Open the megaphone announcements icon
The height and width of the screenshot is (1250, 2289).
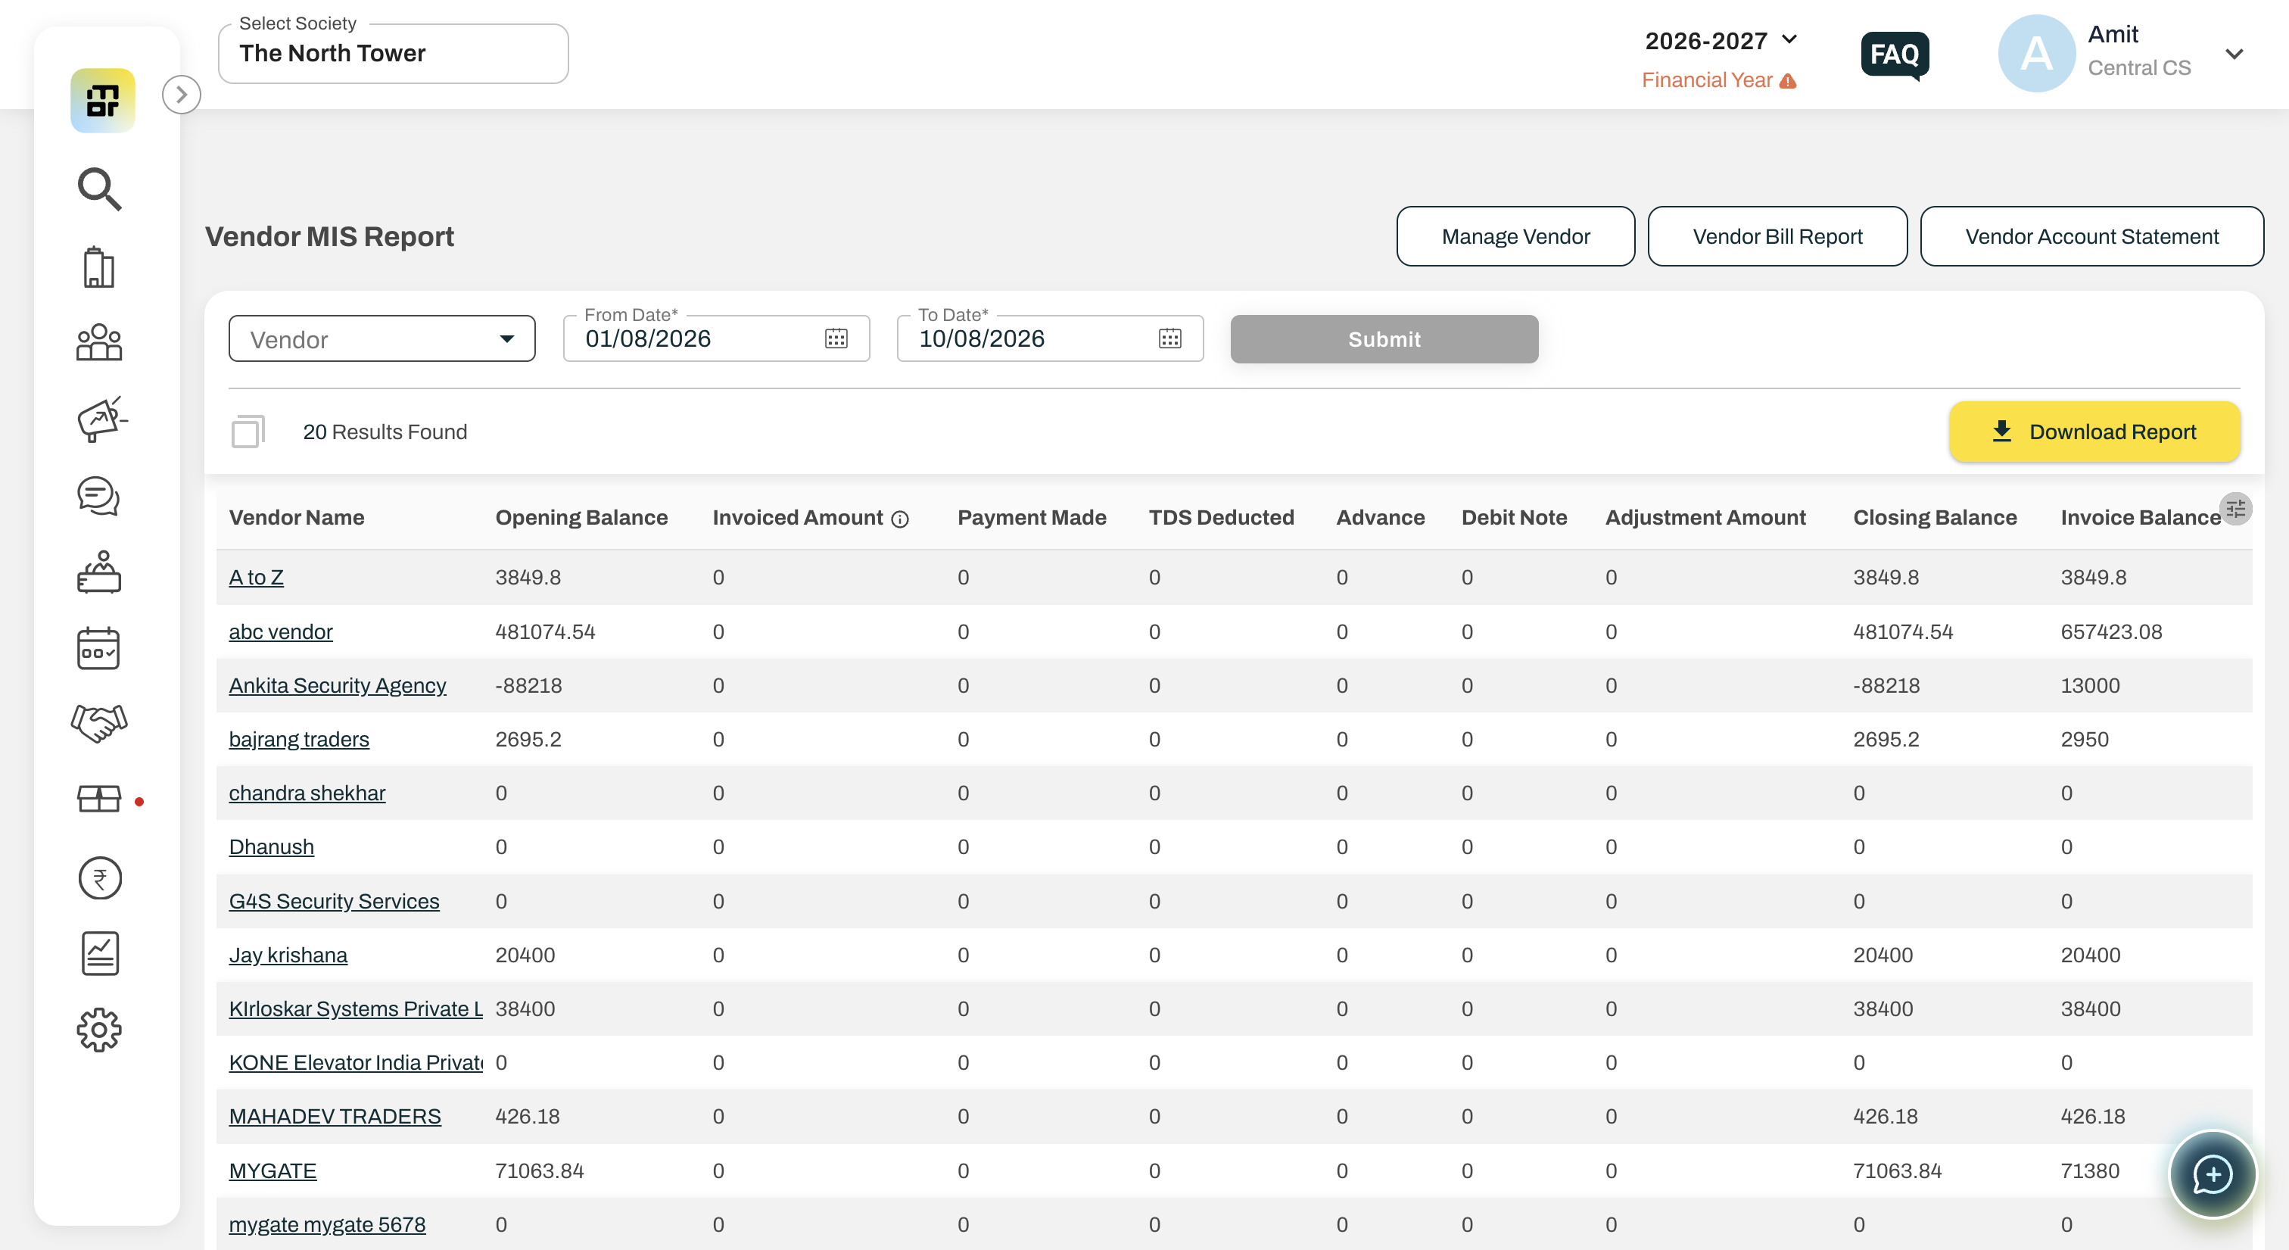tap(101, 419)
